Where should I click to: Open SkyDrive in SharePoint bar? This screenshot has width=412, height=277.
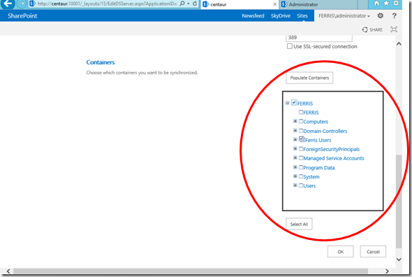click(281, 16)
